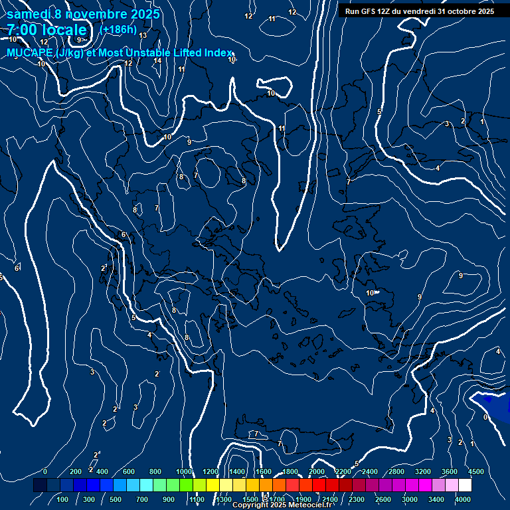Screen dimensions: 510x510
Task: Select the legend label '2600'
Action: [382, 499]
